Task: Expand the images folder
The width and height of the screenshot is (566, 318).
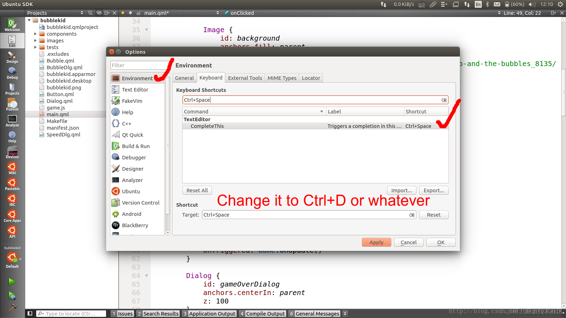Action: point(35,41)
